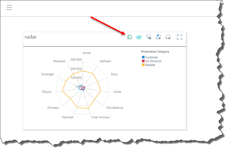Click the Acme axis label
The height and width of the screenshot is (152, 231).
coord(87,53)
